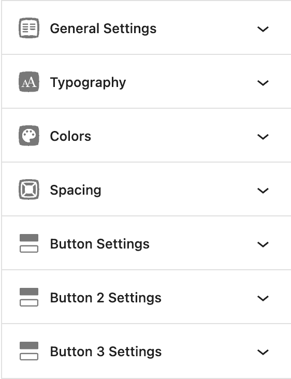The image size is (291, 379).
Task: Expand the Colors section chevron
Action: 263,137
